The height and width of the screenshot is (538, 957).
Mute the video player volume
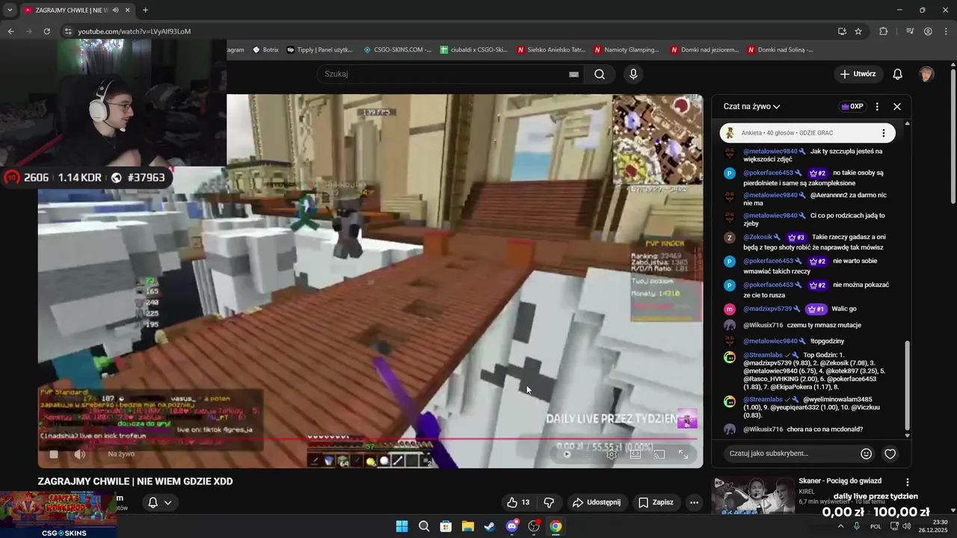pyautogui.click(x=80, y=454)
